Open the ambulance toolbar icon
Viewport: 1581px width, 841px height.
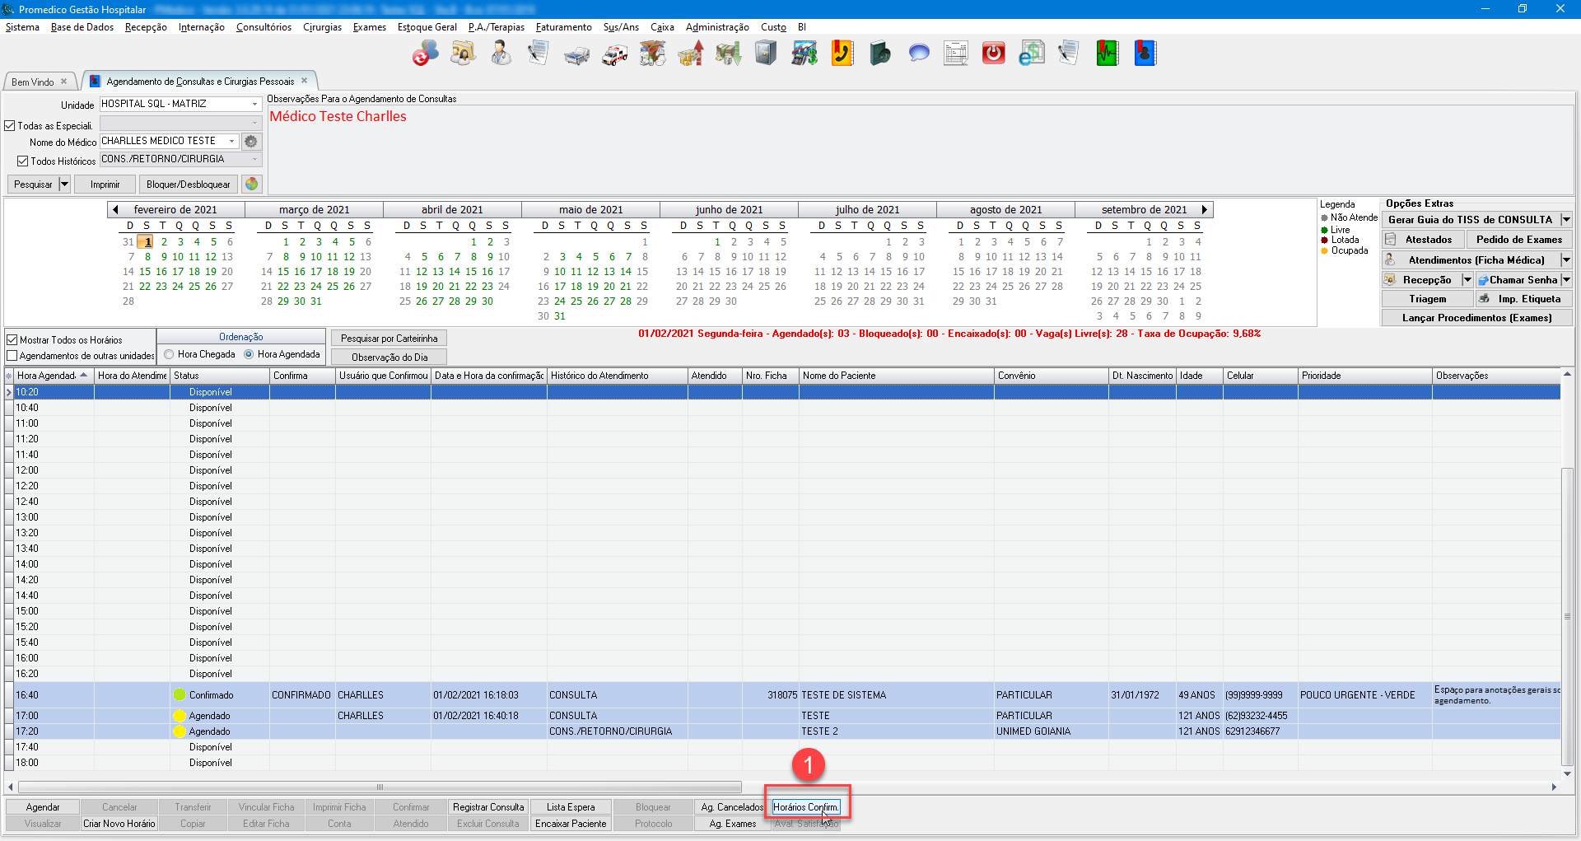click(x=614, y=54)
